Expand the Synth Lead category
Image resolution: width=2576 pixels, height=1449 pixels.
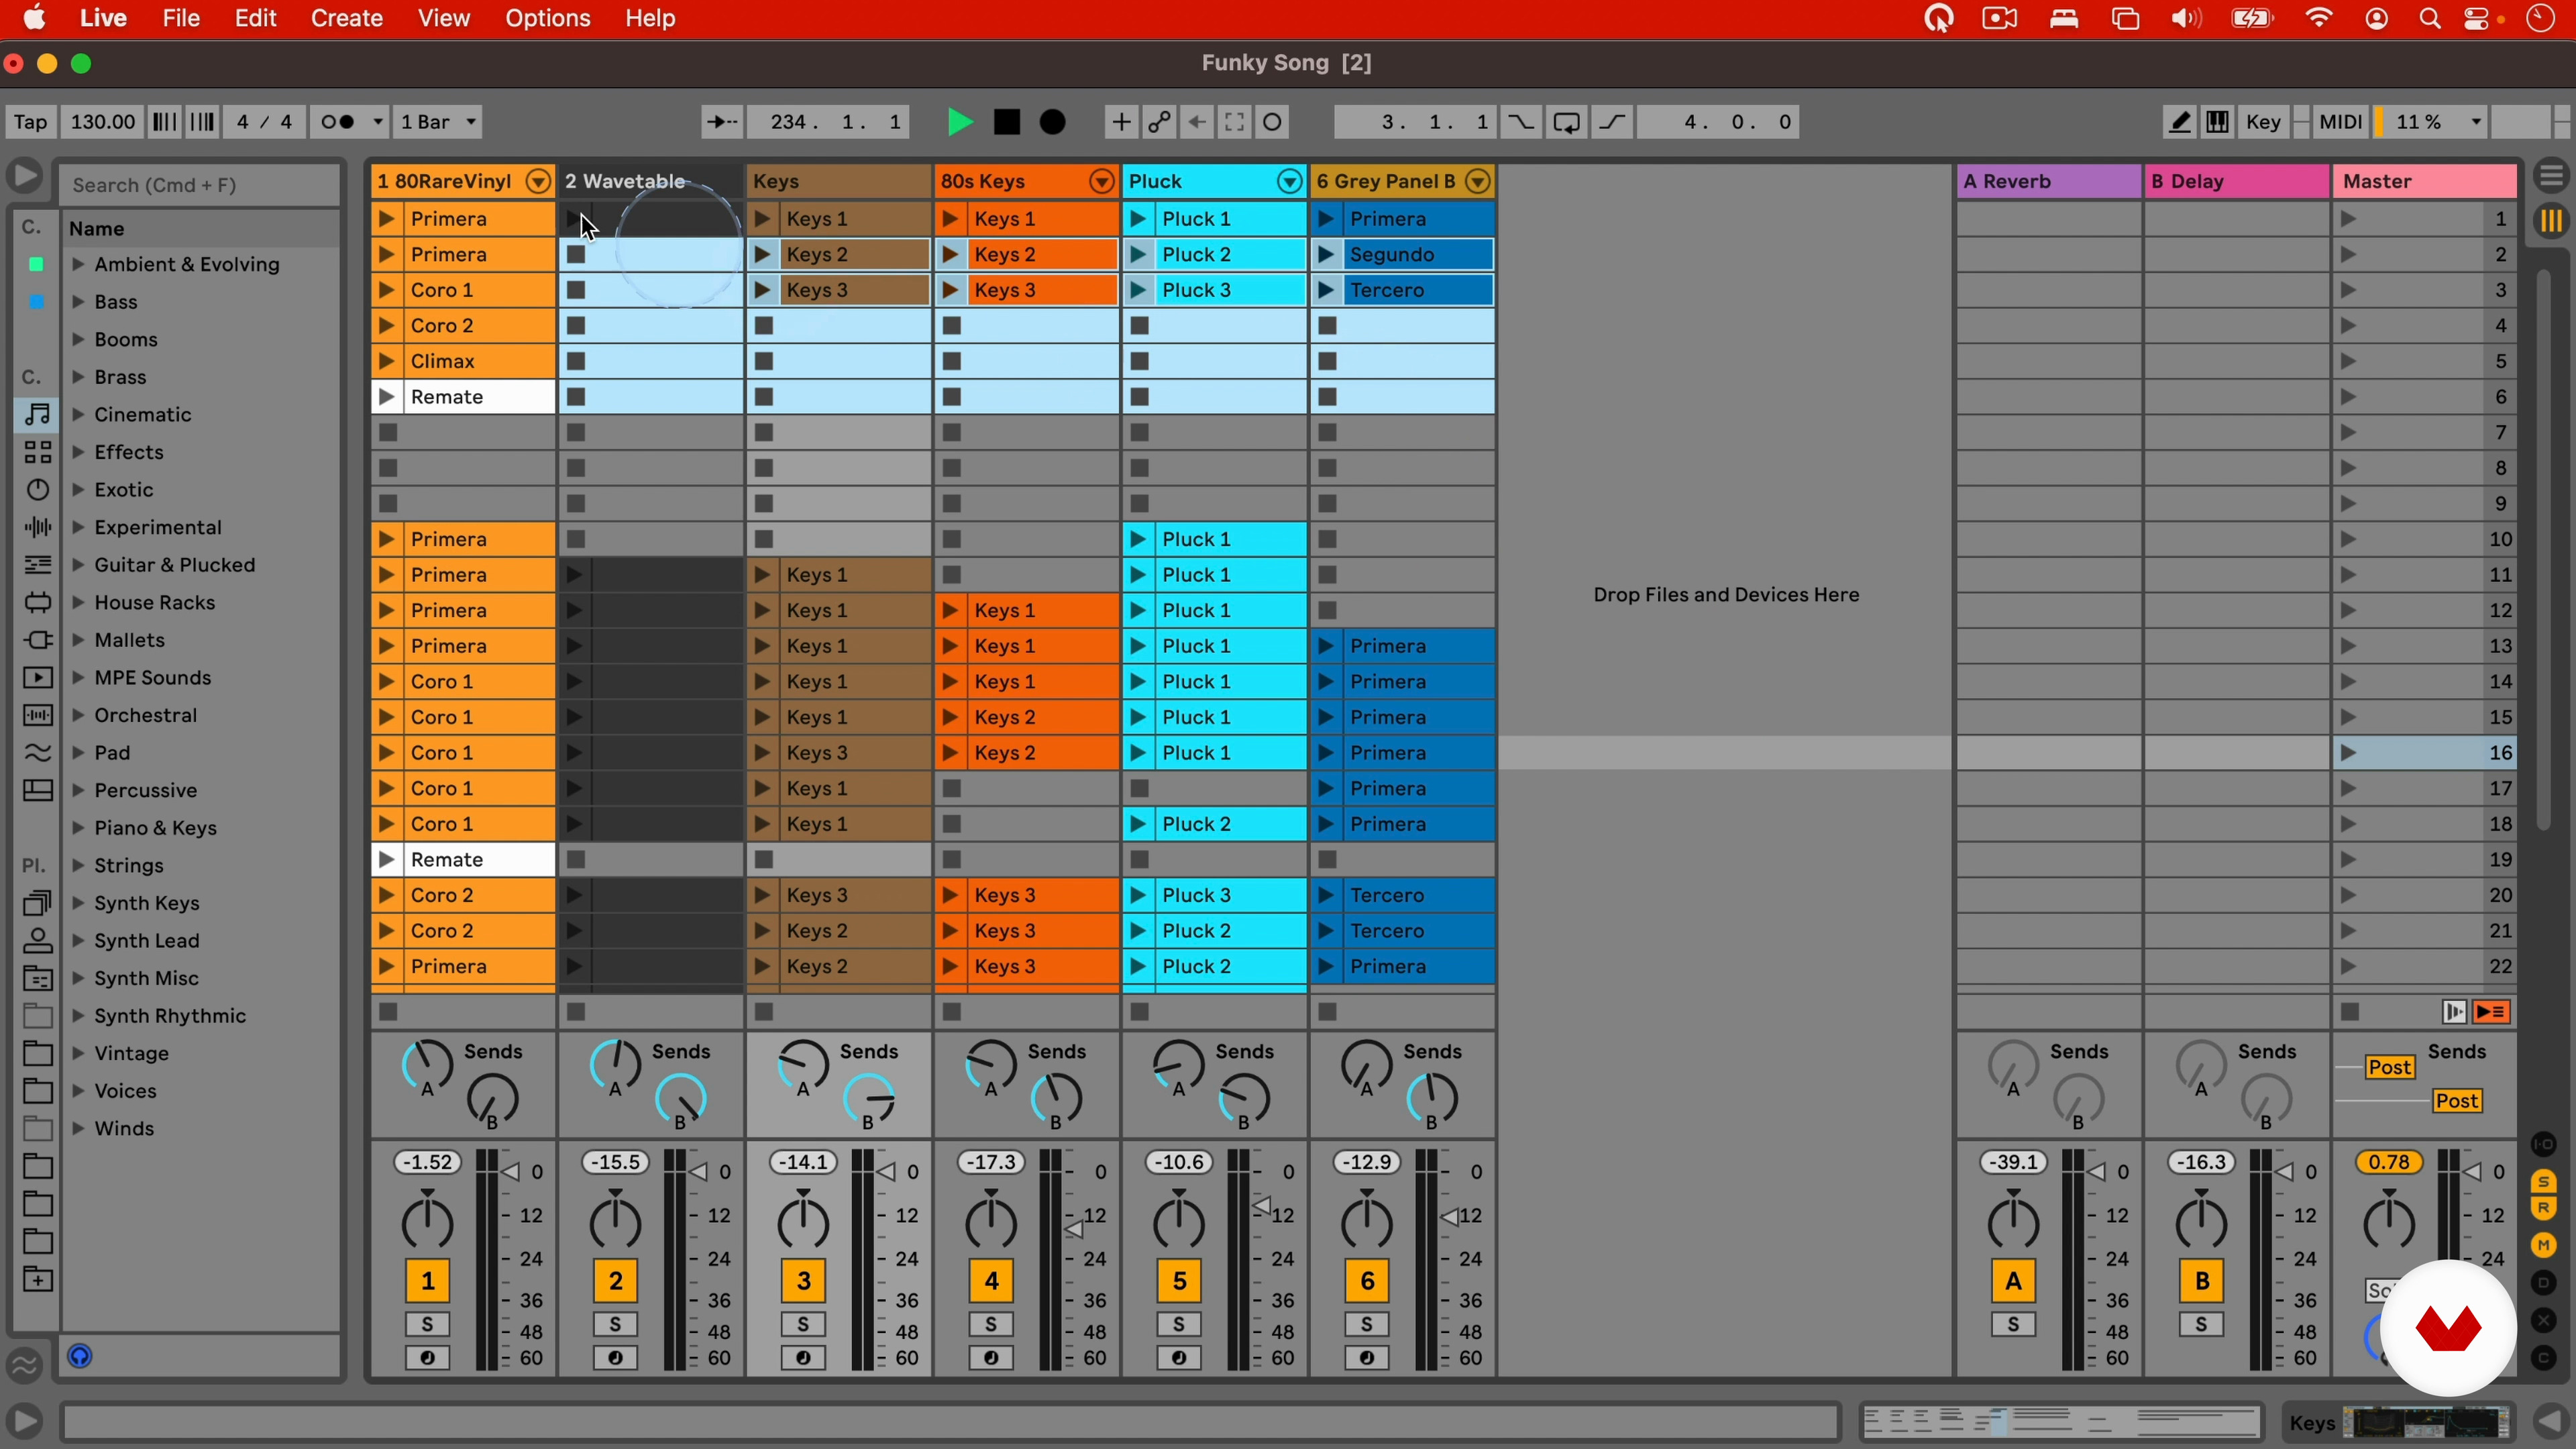(x=78, y=941)
